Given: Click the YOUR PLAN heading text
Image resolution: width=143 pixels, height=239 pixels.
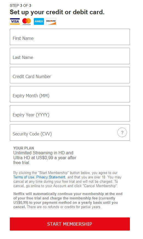Looking at the screenshot, I should (23, 148).
